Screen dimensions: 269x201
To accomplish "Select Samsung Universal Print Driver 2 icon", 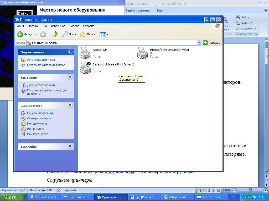I will click(85, 68).
